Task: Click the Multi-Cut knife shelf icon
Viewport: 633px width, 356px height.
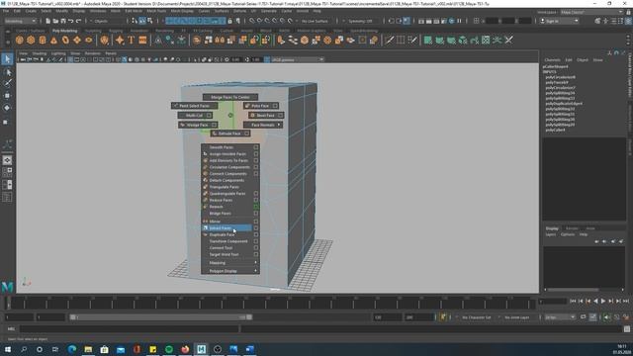Action: (389, 40)
